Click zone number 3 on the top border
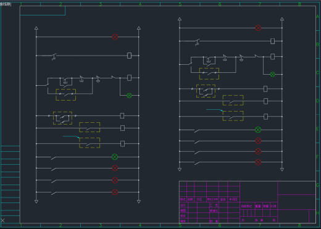Image resolution: width=321 pixels, height=229 pixels. point(101,4)
